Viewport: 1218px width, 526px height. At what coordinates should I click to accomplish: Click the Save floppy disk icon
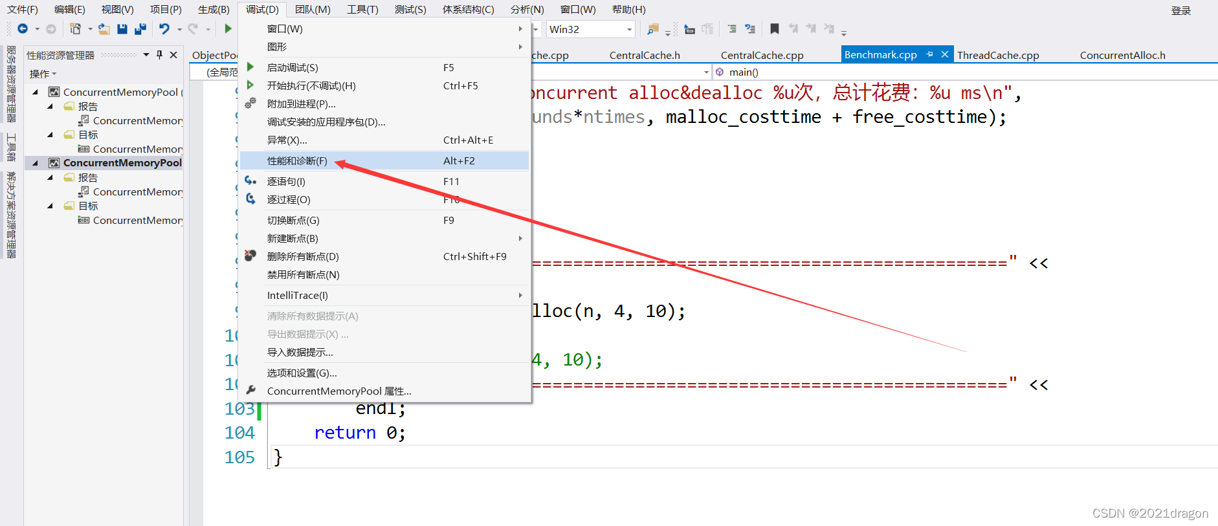tap(122, 28)
